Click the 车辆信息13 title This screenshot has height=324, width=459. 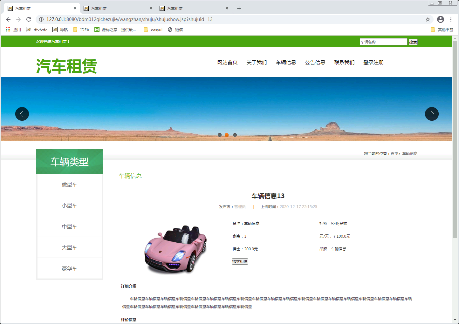click(268, 196)
